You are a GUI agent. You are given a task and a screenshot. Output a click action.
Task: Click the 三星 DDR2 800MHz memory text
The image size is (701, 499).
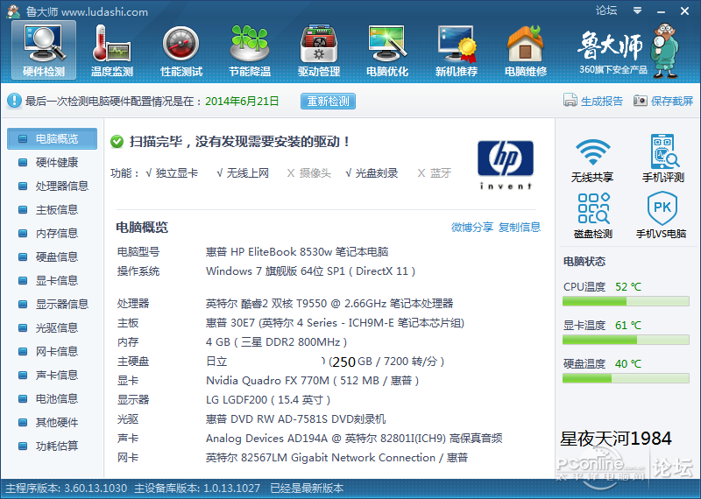click(x=276, y=342)
